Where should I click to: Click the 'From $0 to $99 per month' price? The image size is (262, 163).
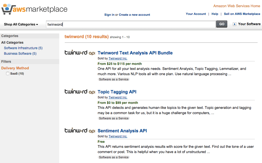(118, 103)
